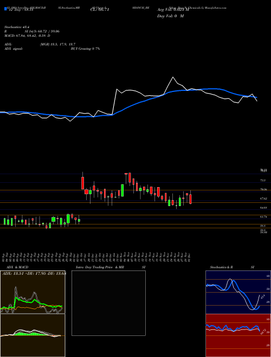This screenshot has height=357, width=271.
Task: Click the 'BUY Growing @ 7%' signal text
Action: (85, 49)
